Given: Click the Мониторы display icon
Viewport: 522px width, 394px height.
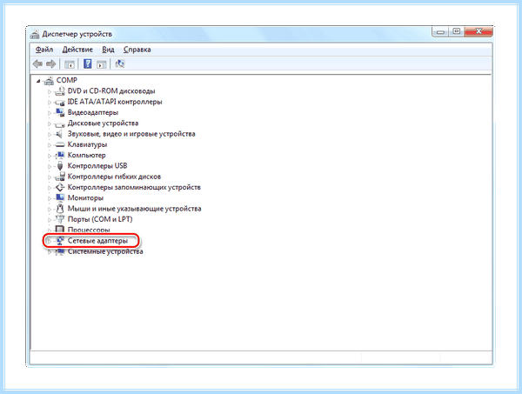Looking at the screenshot, I should (x=60, y=197).
